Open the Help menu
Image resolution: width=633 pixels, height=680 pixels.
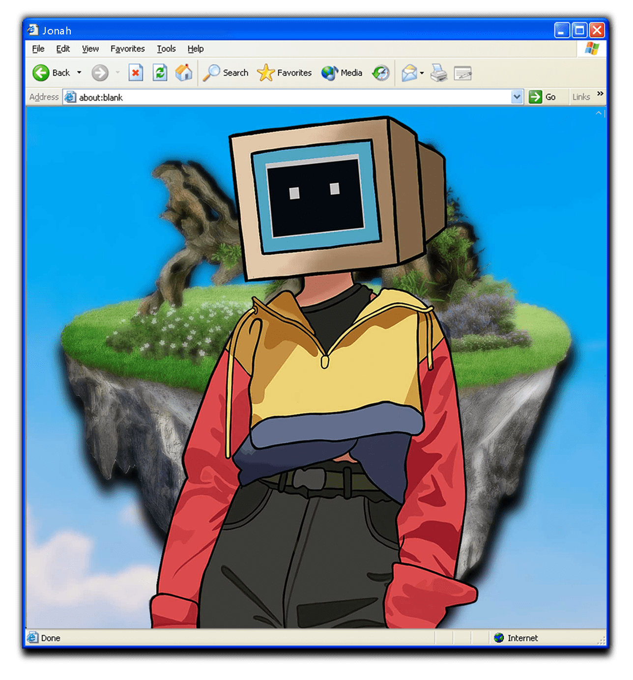coord(196,49)
